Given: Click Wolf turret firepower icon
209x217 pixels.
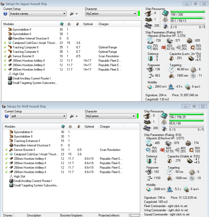Looking at the screenshot, I should pyautogui.click(x=149, y=172).
